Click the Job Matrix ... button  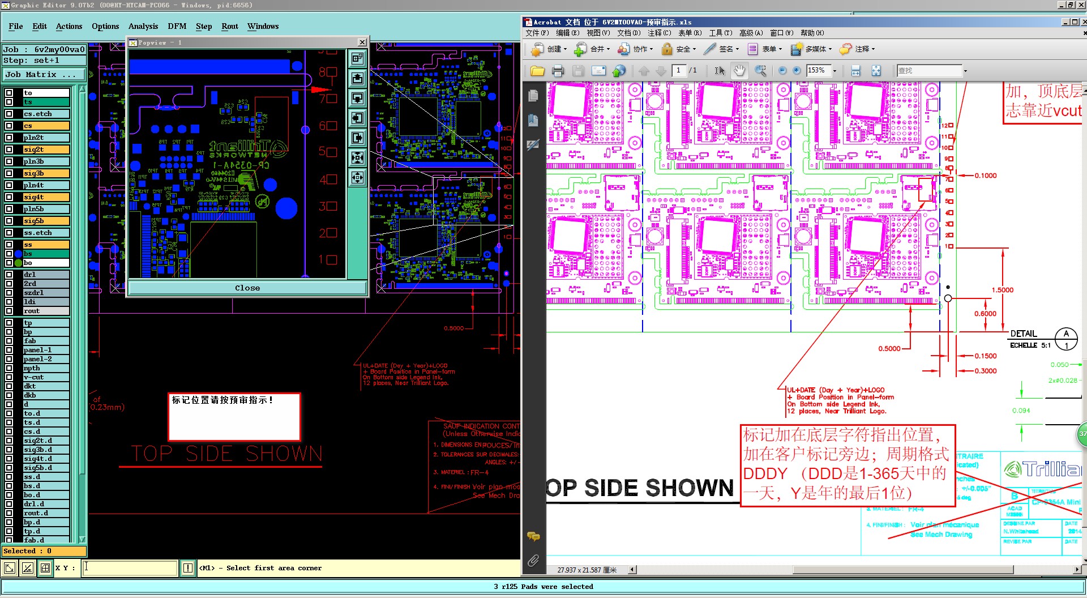44,75
